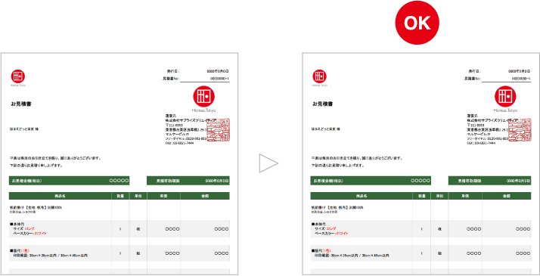This screenshot has height=276, width=540.
Task: Click the green 見積有効期限 bar in left estimate
Action: click(x=188, y=181)
